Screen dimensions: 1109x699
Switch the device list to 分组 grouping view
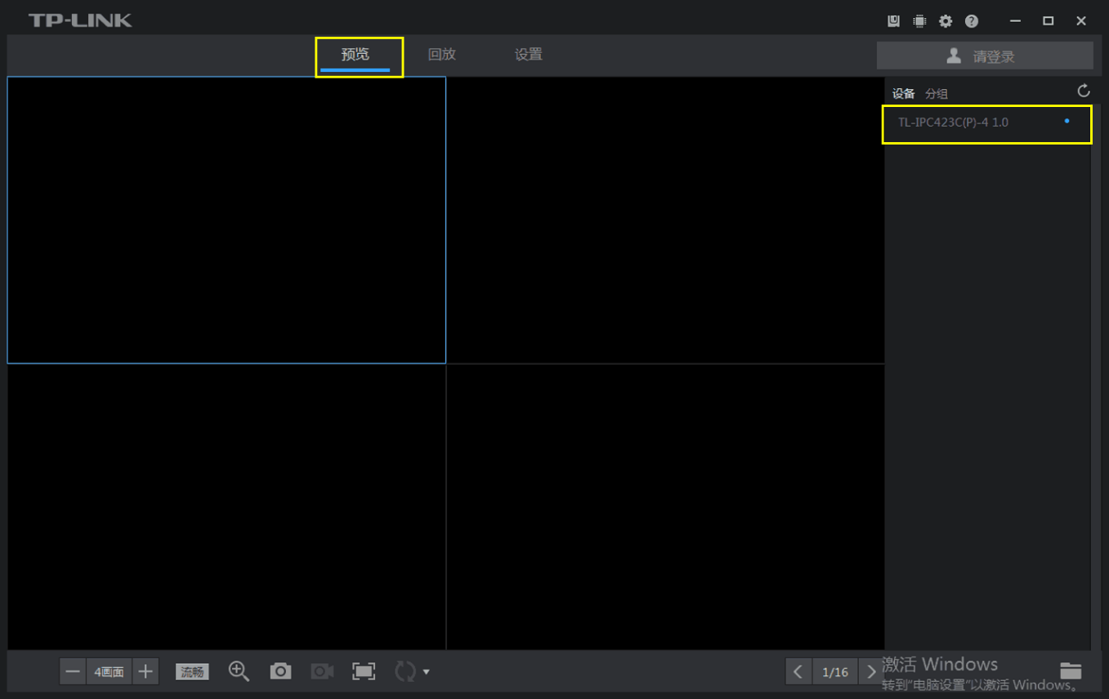click(x=936, y=93)
